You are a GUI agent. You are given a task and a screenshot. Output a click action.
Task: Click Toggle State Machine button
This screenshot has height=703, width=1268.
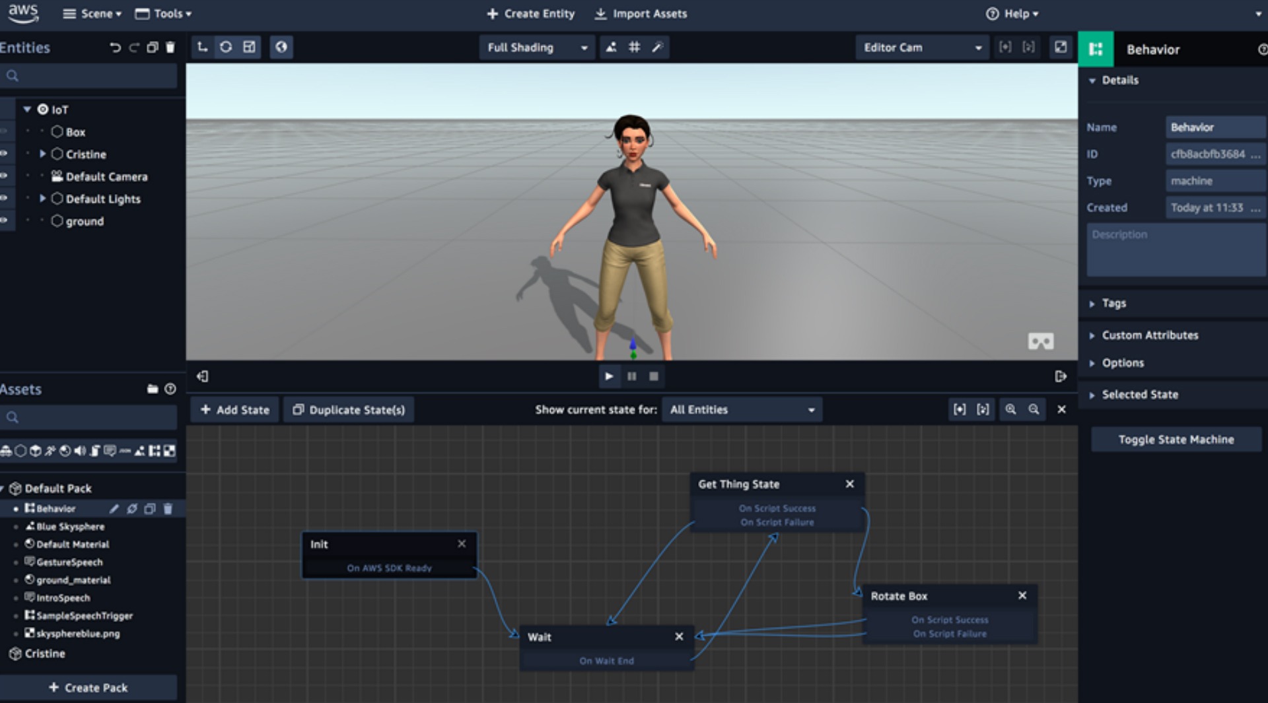coord(1176,440)
